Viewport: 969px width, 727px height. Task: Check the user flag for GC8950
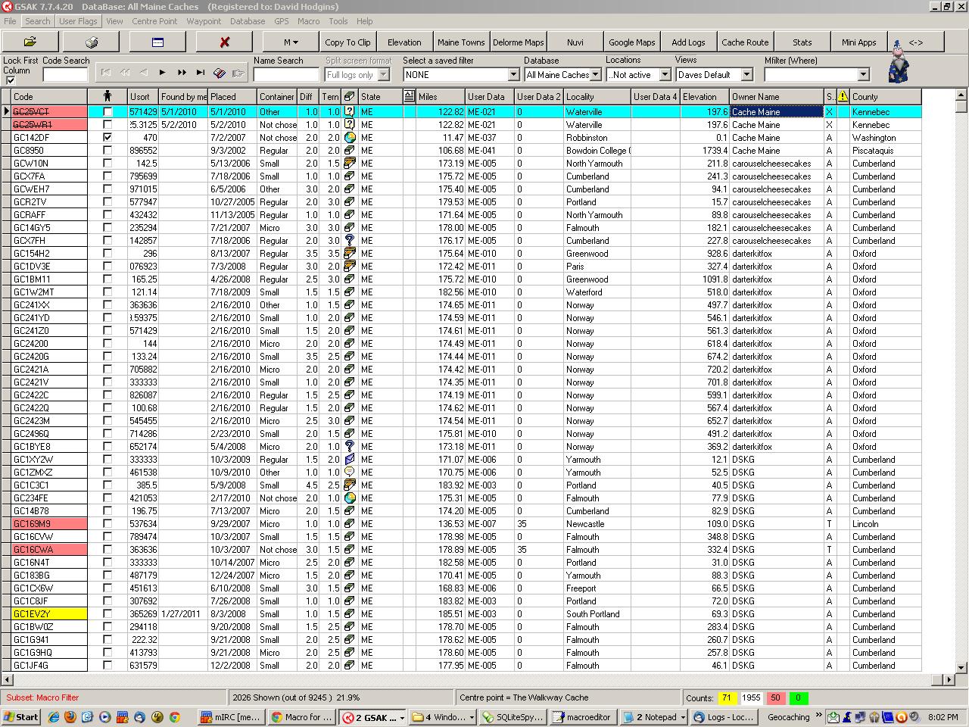[x=107, y=151]
